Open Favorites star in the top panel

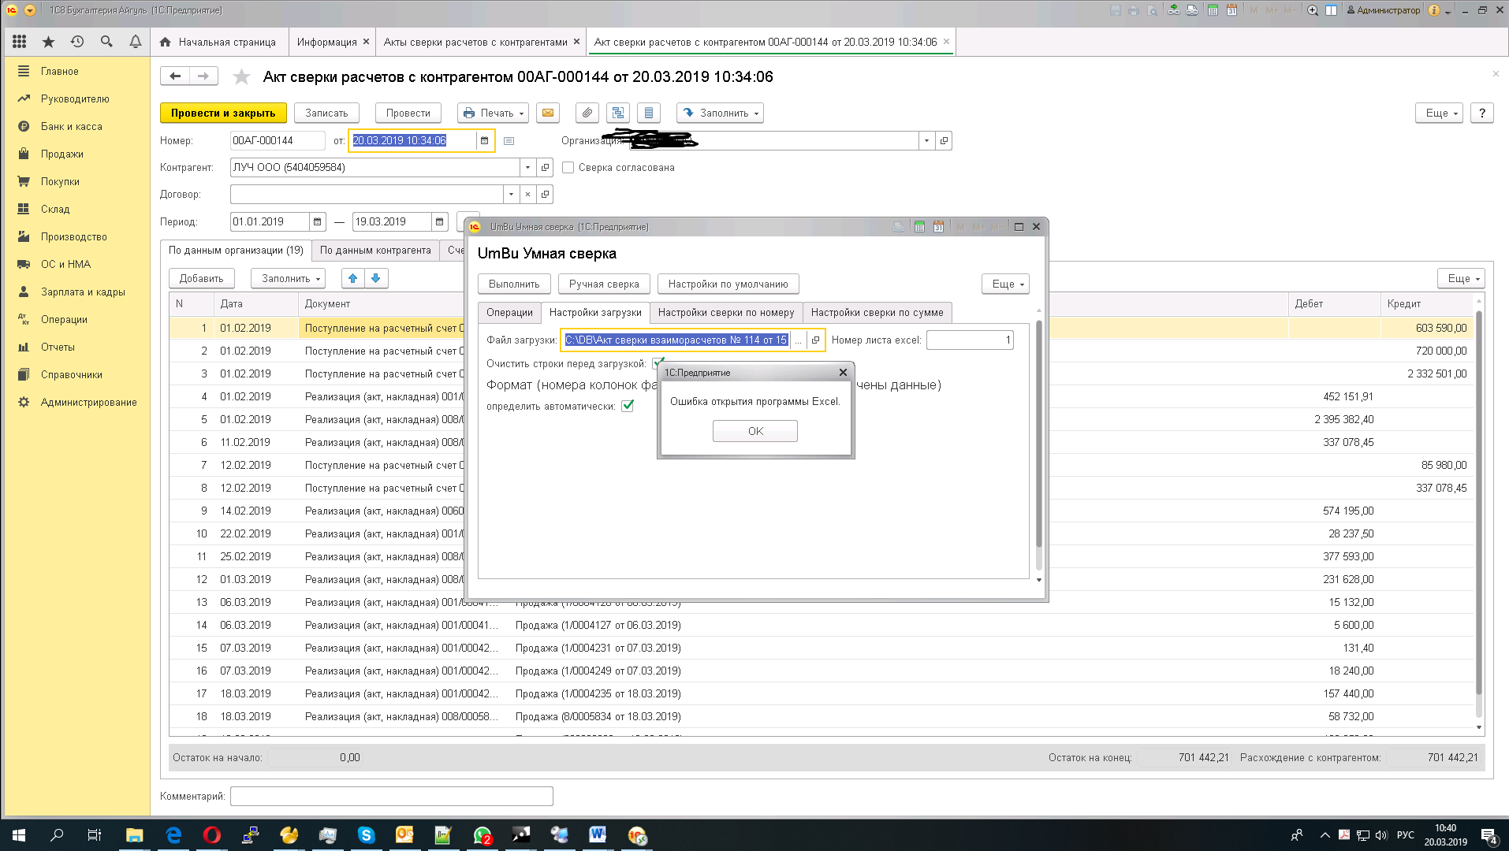pyautogui.click(x=48, y=42)
